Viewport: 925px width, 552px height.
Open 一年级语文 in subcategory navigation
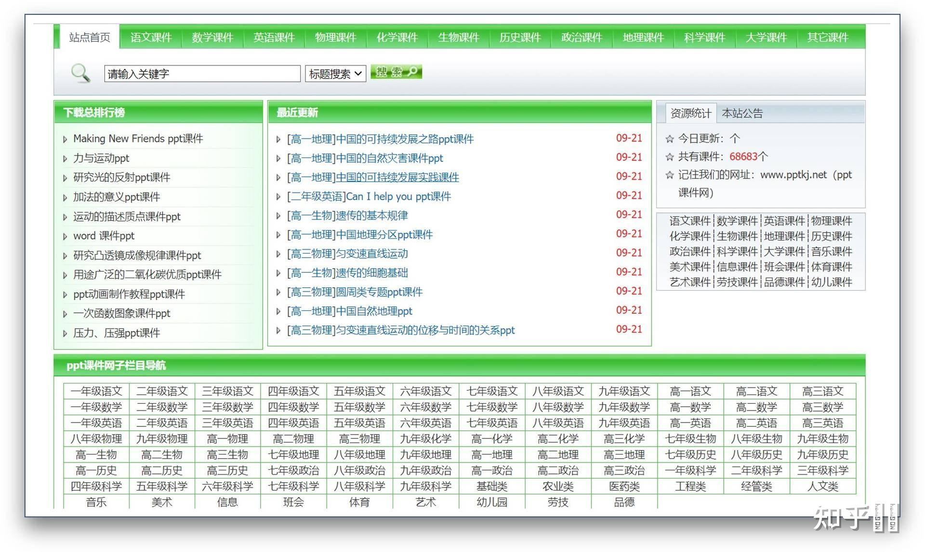click(96, 391)
